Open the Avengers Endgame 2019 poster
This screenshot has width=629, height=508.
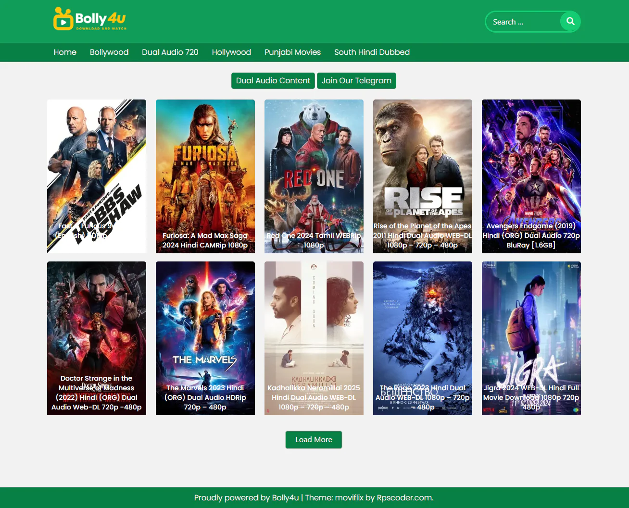(x=531, y=176)
